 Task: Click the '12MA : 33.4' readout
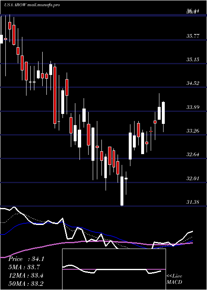(26, 275)
